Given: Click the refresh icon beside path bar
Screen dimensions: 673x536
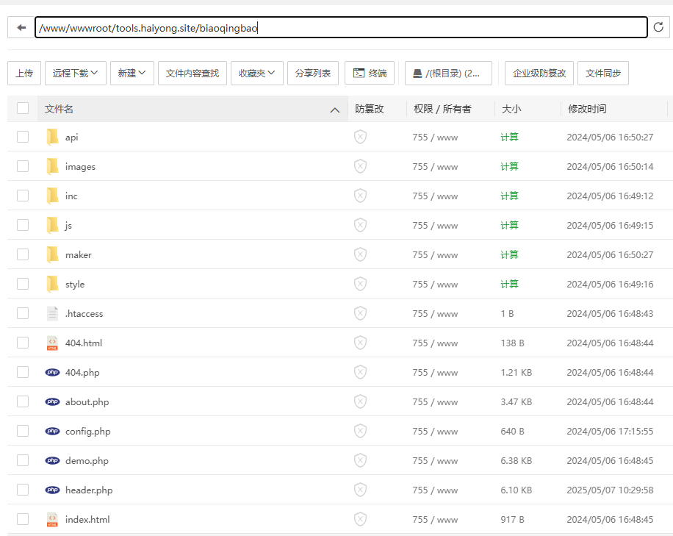Looking at the screenshot, I should point(658,27).
